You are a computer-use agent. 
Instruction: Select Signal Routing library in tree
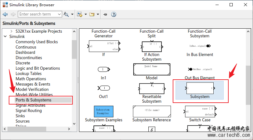[x=29, y=110]
